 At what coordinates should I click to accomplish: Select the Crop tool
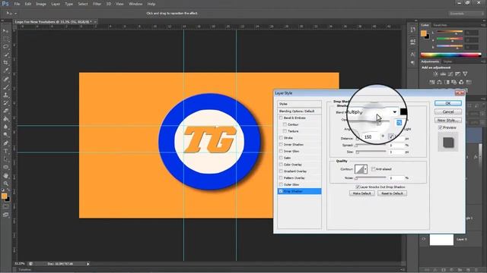click(5, 63)
